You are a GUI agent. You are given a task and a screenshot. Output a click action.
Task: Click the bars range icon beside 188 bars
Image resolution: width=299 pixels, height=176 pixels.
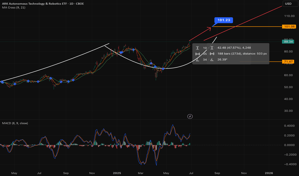point(212,54)
